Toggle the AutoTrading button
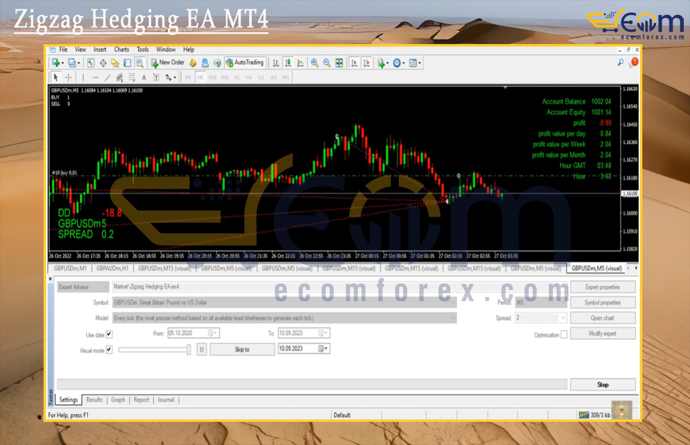This screenshot has width=690, height=445. [x=245, y=63]
